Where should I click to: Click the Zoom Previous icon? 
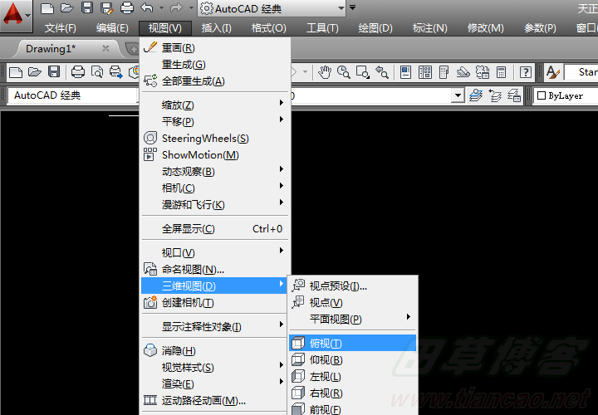coord(382,72)
